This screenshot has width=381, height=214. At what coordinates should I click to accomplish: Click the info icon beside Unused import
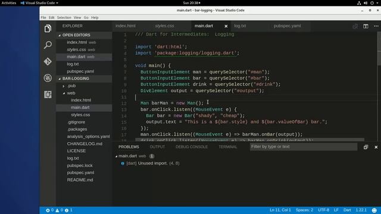coord(123,163)
